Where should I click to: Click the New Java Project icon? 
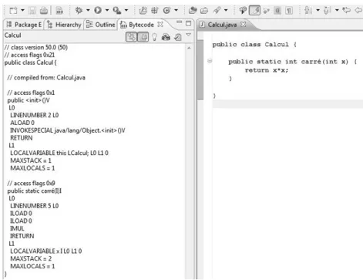click(143, 10)
